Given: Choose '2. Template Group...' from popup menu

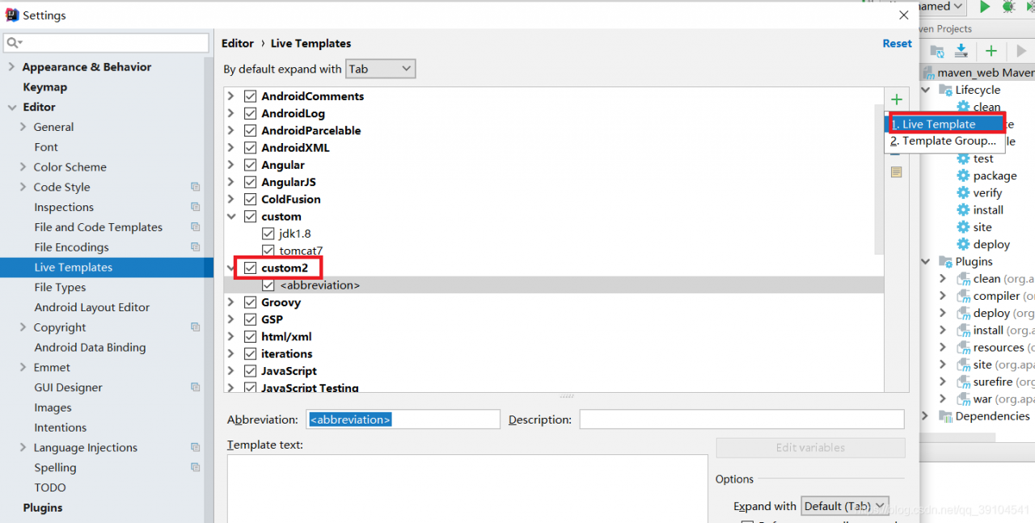Looking at the screenshot, I should tap(944, 141).
